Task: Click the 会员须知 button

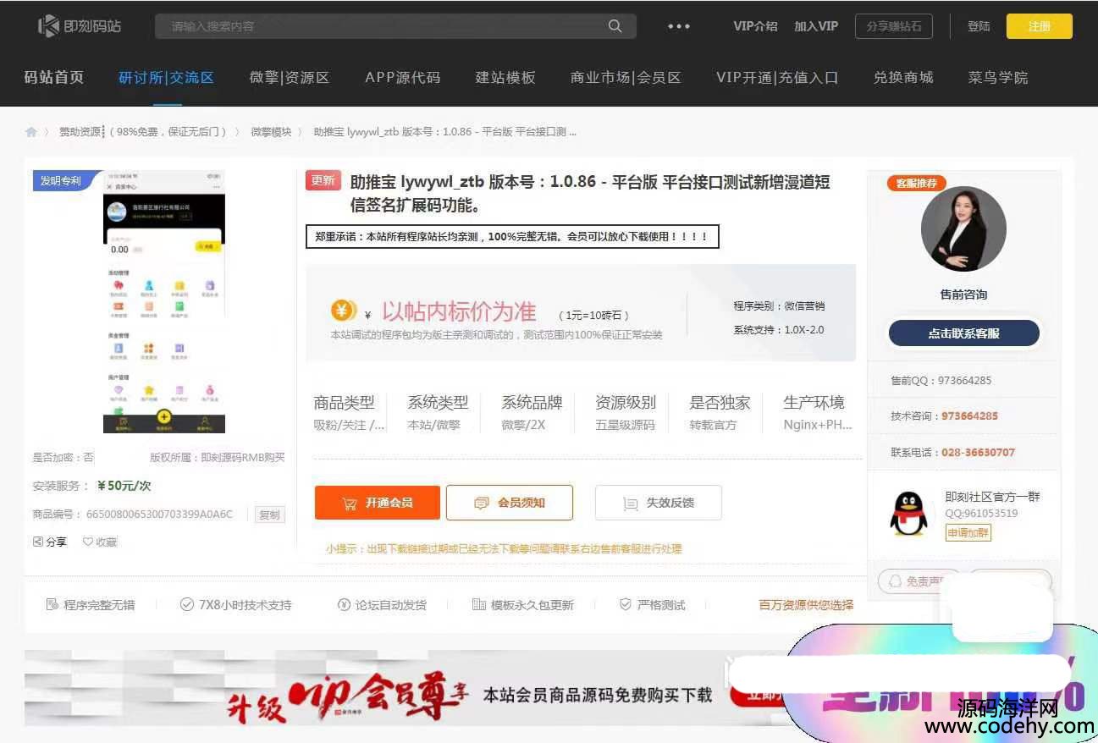Action: [x=510, y=503]
